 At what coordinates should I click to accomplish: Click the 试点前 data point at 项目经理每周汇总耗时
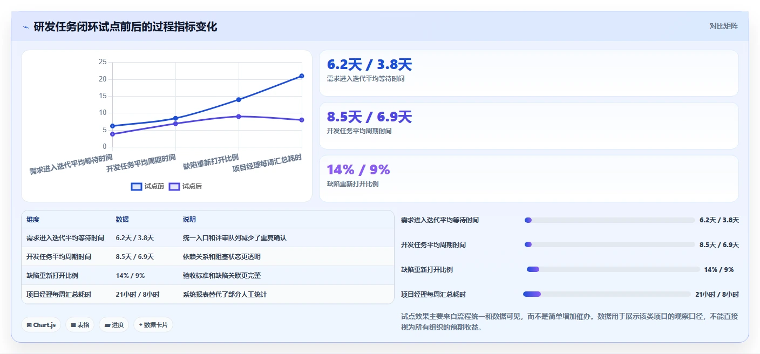coord(302,76)
